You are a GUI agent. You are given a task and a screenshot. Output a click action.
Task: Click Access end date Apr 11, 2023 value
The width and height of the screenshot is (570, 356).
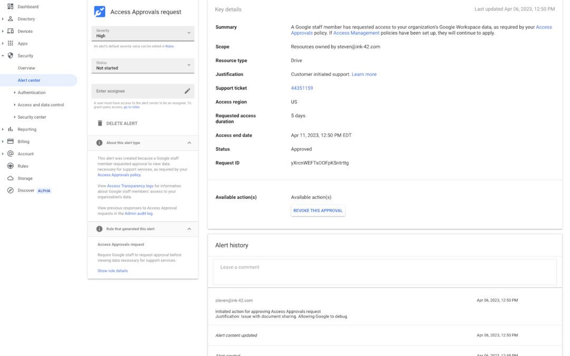321,135
